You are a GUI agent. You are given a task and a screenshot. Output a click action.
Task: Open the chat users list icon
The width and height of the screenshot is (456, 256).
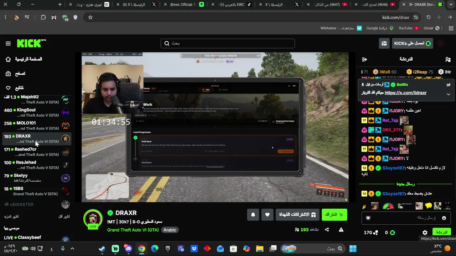click(448, 59)
